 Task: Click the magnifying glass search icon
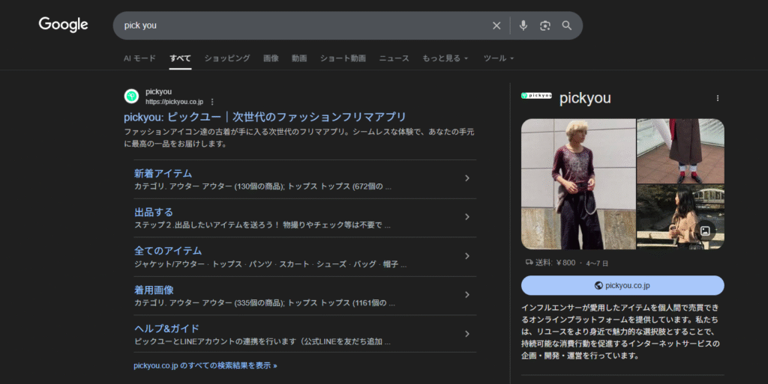567,25
